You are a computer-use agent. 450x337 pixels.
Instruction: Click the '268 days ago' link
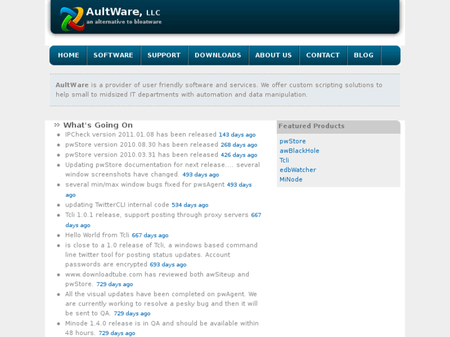point(239,145)
